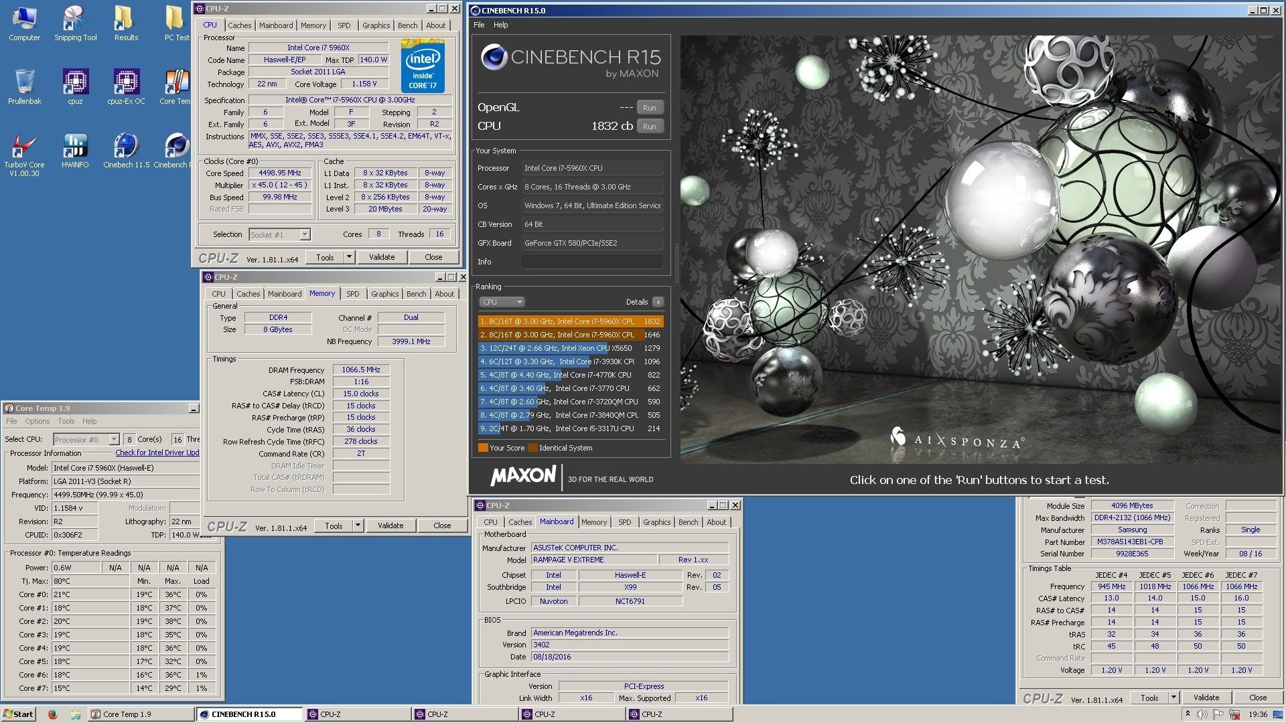1286x723 pixels.
Task: Toggle Identical System checkbox in Cinebench
Action: click(532, 449)
